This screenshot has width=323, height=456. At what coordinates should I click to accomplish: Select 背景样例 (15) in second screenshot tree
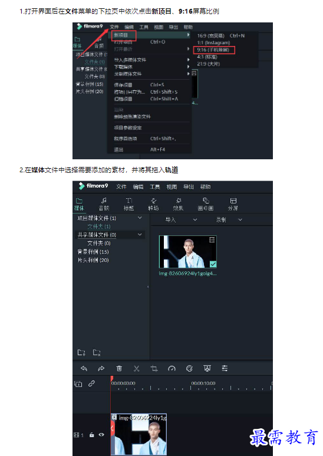point(93,251)
